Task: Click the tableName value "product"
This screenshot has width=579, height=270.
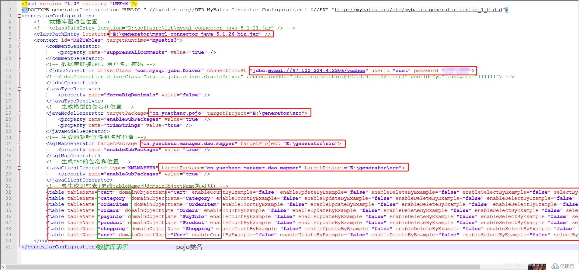Action: pos(111,223)
